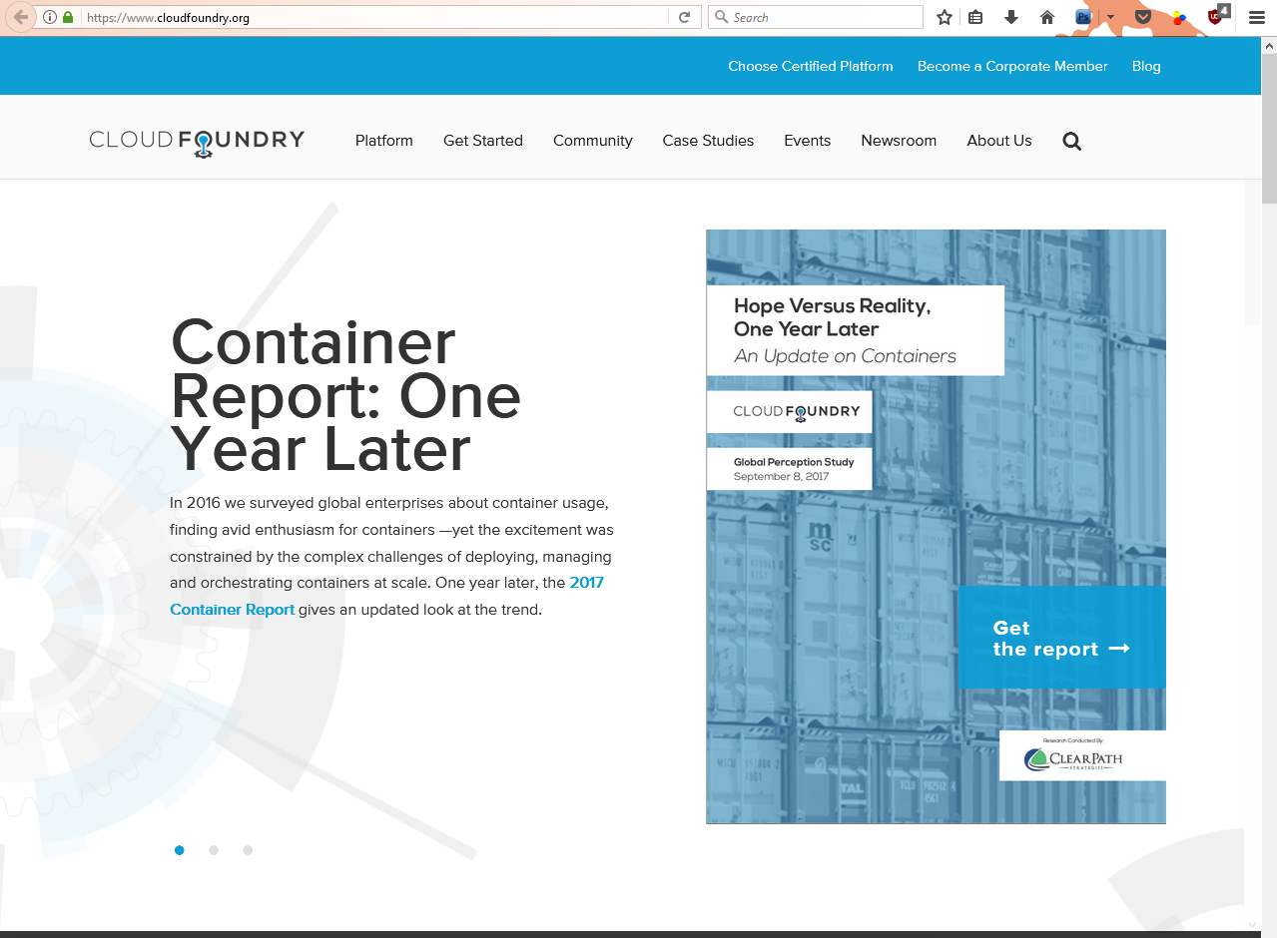Show bookmarks list icon
Viewport: 1277px width, 938px height.
point(976,17)
